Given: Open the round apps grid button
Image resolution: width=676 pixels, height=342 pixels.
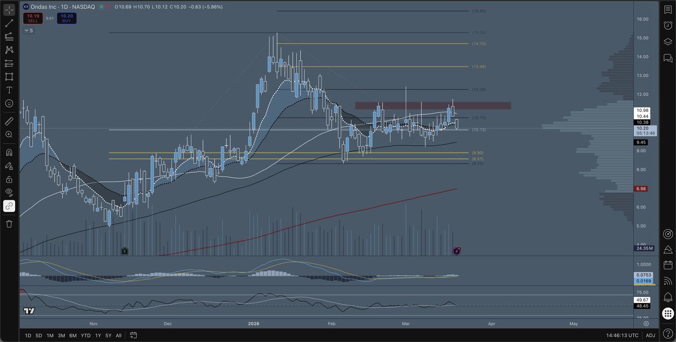Looking at the screenshot, I should click(668, 312).
